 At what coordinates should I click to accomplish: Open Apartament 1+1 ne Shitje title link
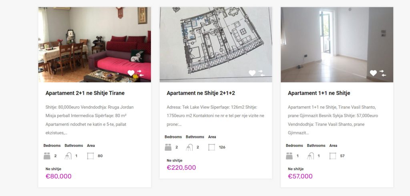pos(319,93)
